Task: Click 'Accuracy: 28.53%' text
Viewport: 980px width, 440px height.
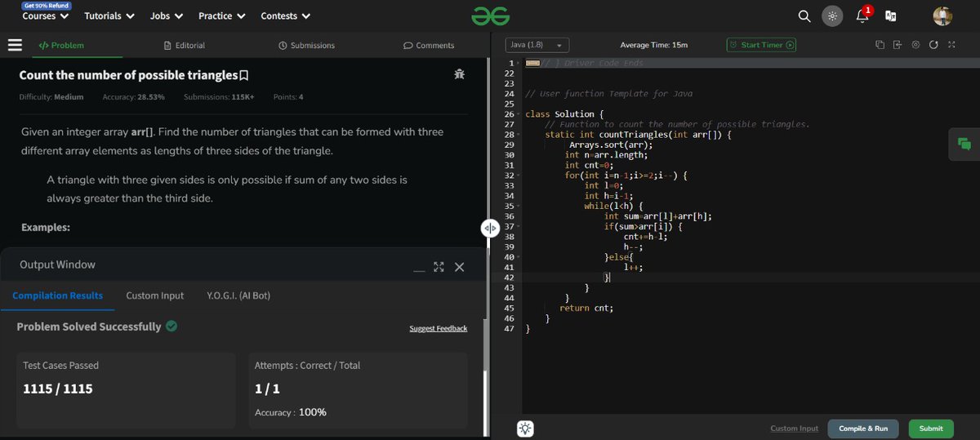Action: point(134,97)
